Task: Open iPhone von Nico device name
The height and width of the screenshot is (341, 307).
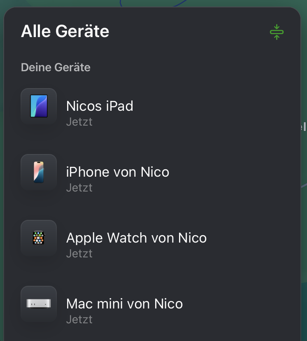Action: (x=118, y=172)
